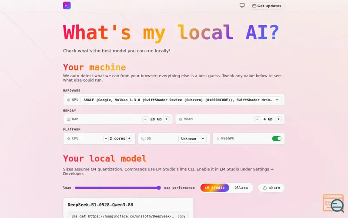Viewport: 348px width, 218px height.
Task: Toggle the monitor theme icon
Action: click(242, 5)
